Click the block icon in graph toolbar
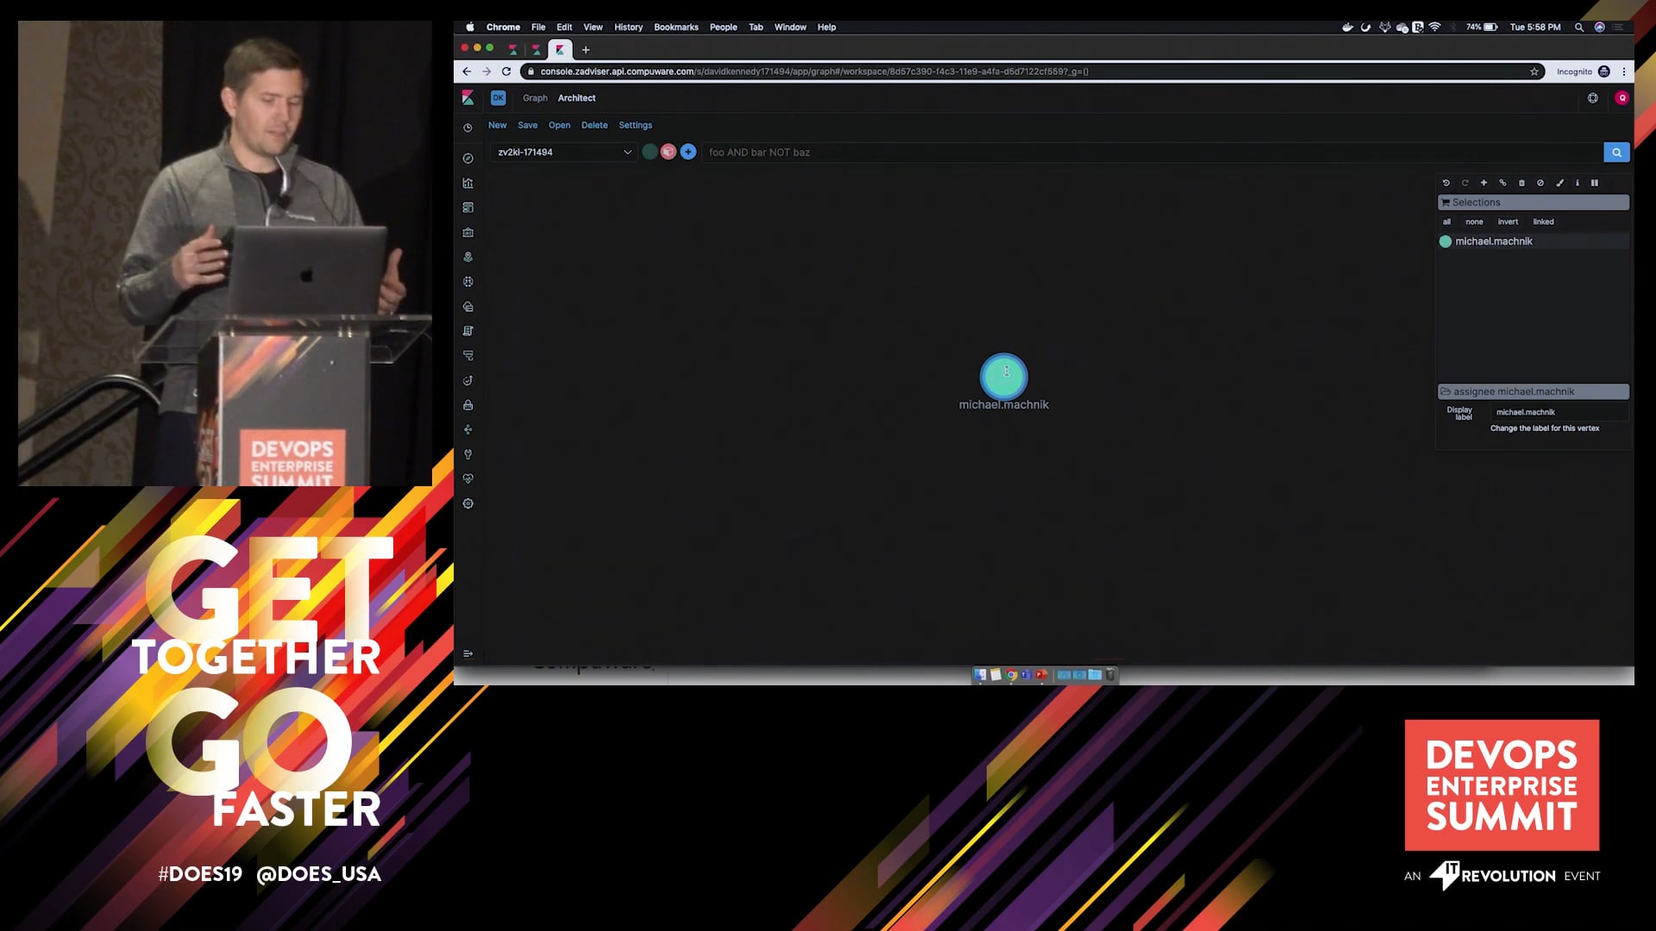The width and height of the screenshot is (1656, 931). pyautogui.click(x=1540, y=183)
